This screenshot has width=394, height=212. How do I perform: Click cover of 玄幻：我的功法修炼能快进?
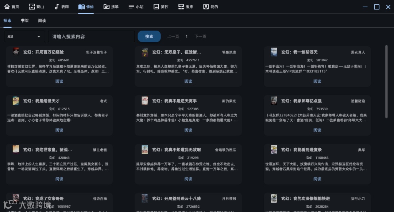click(x=274, y=198)
